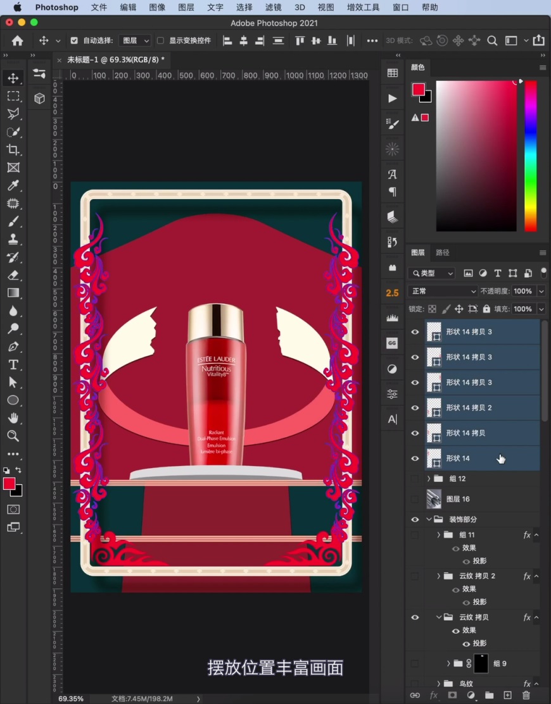Open the search icon in options bar
Screen dimensions: 551x704
(492, 41)
